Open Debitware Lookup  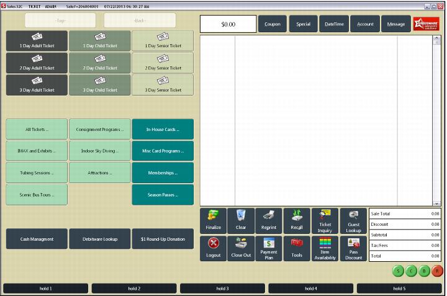(x=100, y=239)
